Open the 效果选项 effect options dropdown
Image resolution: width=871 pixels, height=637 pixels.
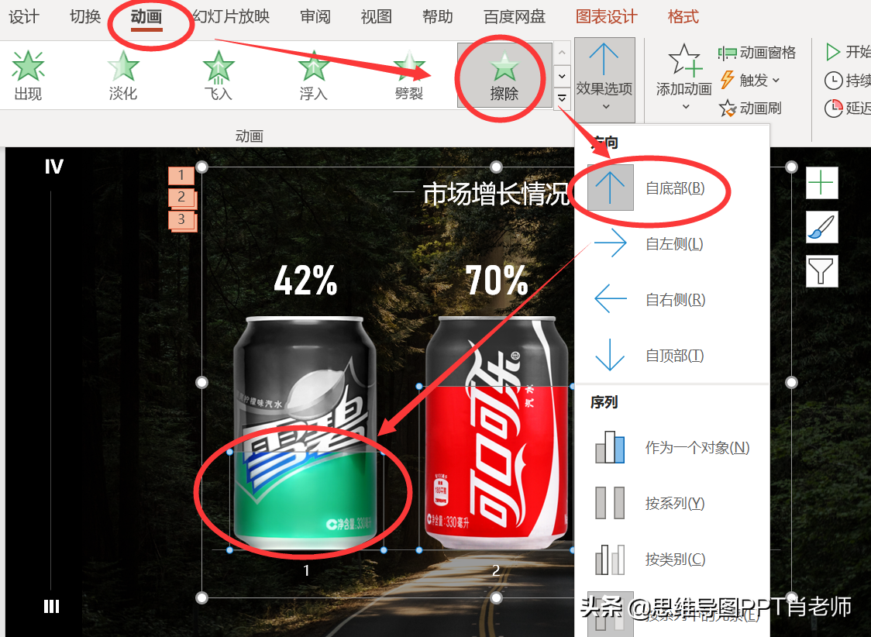[x=604, y=80]
